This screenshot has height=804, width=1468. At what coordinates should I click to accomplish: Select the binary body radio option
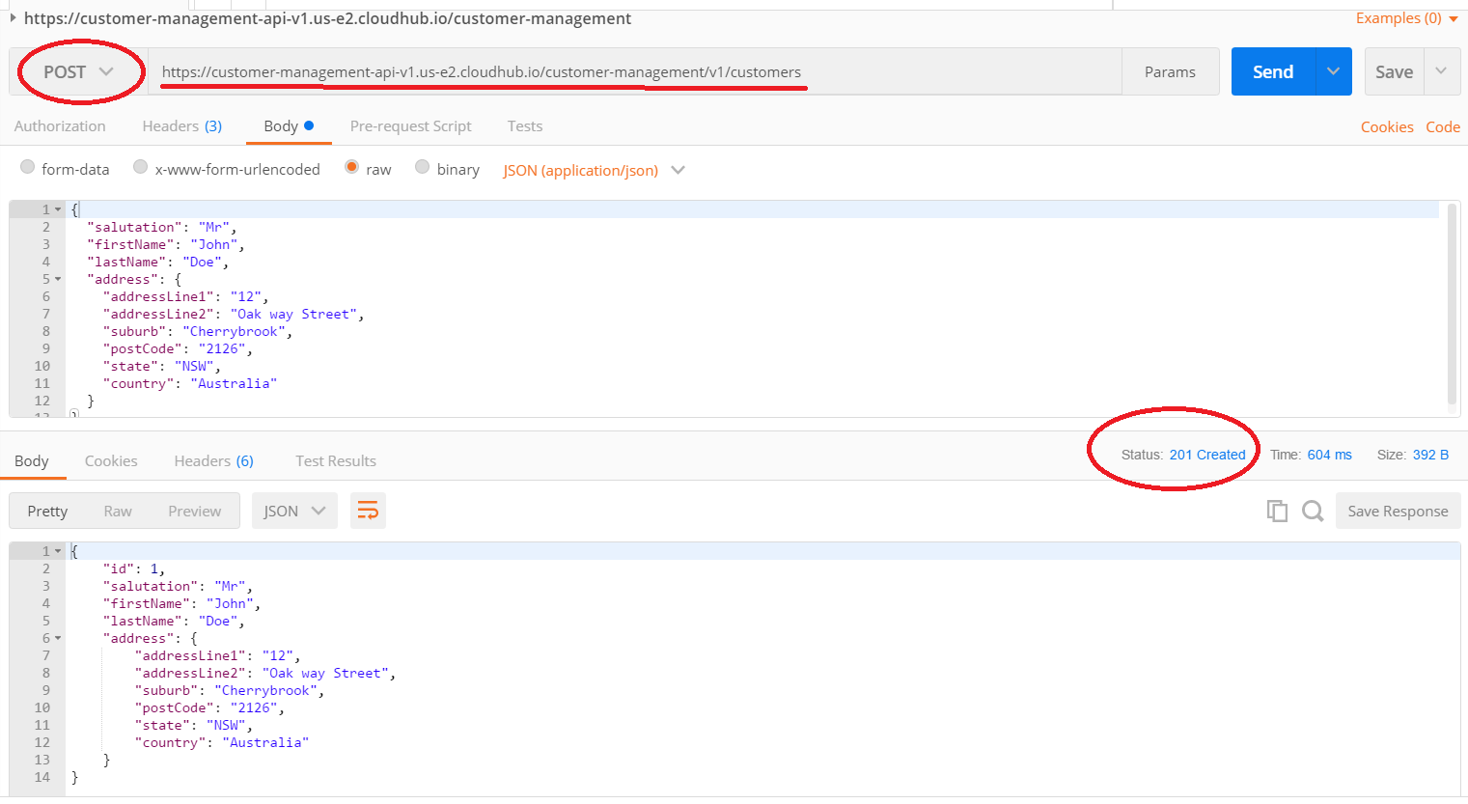point(422,167)
